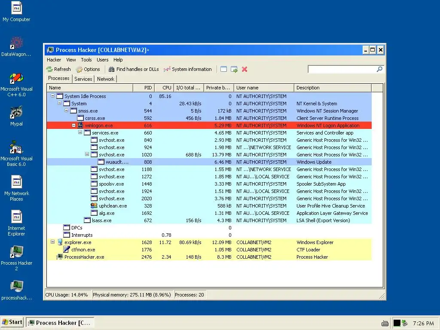The height and width of the screenshot is (330, 440).
Task: Open Internet Explorer desktop icon
Action: click(16, 223)
